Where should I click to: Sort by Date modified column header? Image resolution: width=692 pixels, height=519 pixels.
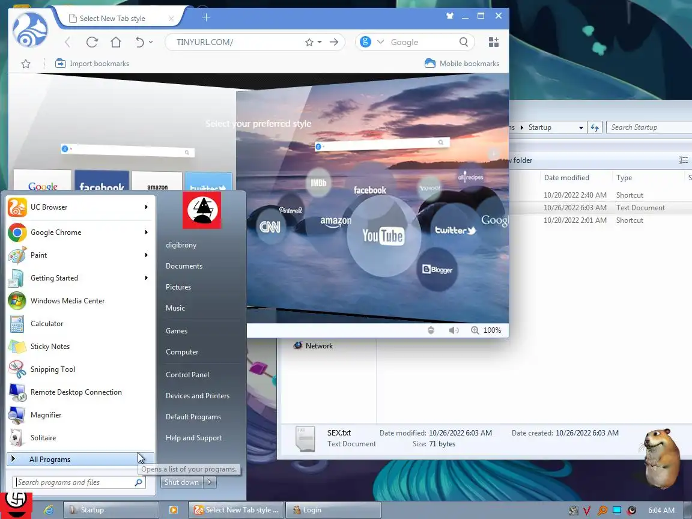tap(566, 178)
